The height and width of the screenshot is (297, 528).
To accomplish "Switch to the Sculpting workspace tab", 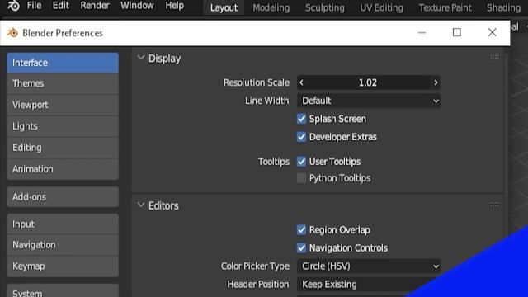I will click(324, 7).
